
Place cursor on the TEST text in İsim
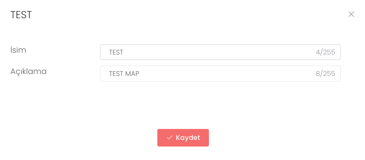tap(116, 52)
